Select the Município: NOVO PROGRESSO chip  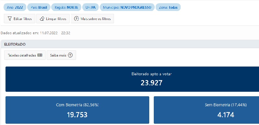(x=127, y=7)
